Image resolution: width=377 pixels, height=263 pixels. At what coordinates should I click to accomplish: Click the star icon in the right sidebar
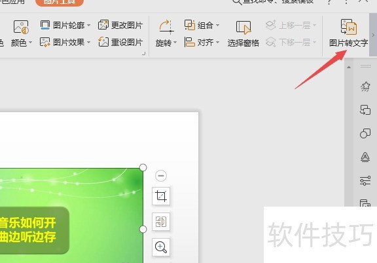tap(365, 87)
